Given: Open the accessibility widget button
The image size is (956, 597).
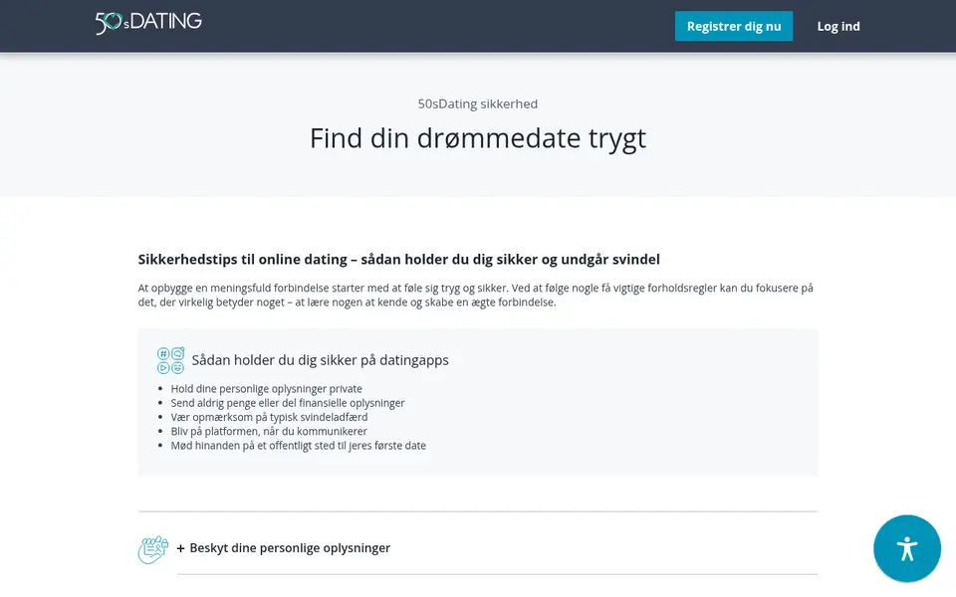Looking at the screenshot, I should [906, 548].
